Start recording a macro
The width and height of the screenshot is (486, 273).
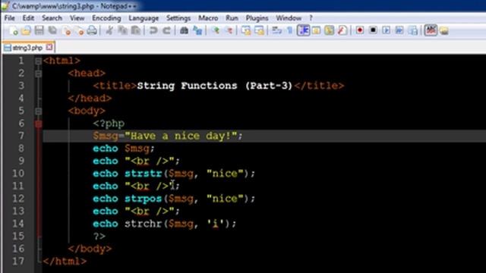(x=360, y=30)
